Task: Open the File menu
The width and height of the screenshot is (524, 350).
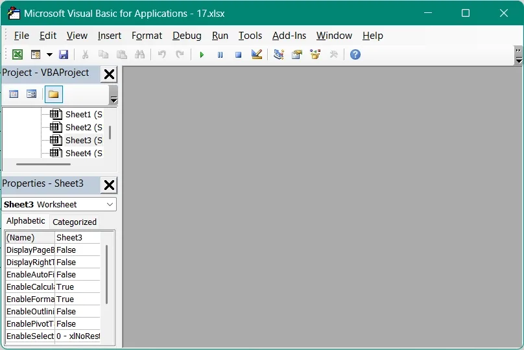Action: coord(21,36)
